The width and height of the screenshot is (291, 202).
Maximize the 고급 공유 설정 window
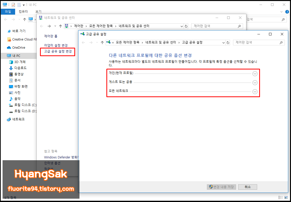click(x=270, y=34)
